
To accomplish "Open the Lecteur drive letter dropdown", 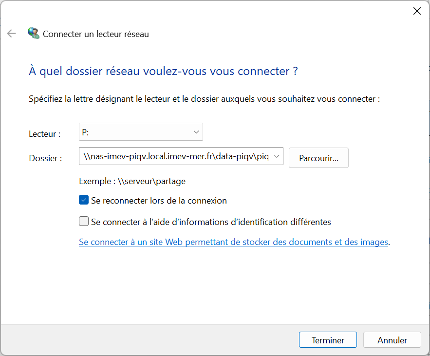I will click(x=141, y=132).
